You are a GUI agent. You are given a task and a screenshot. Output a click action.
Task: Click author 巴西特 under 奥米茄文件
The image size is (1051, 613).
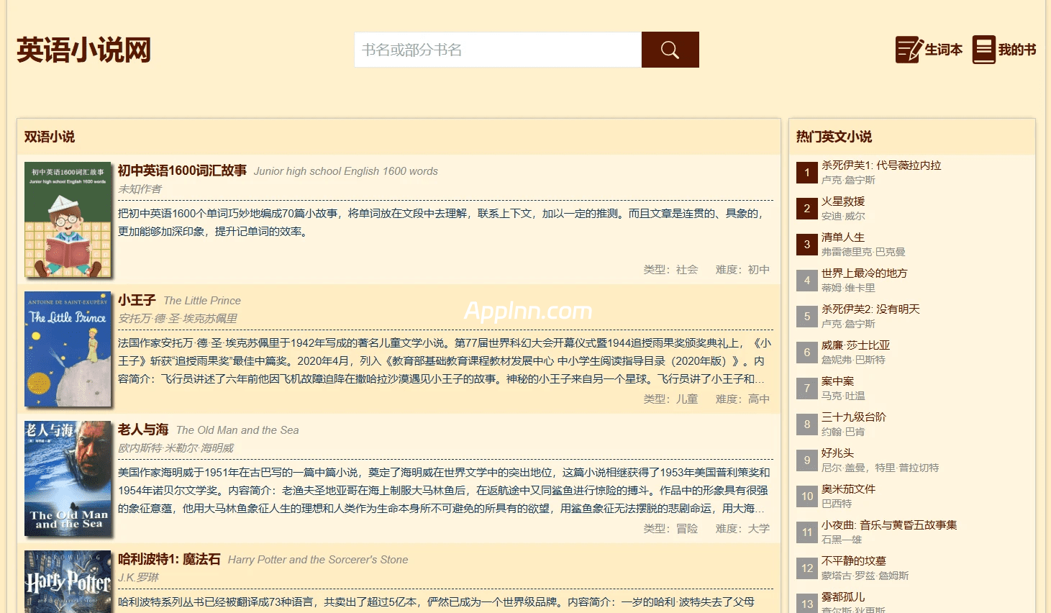coord(837,504)
